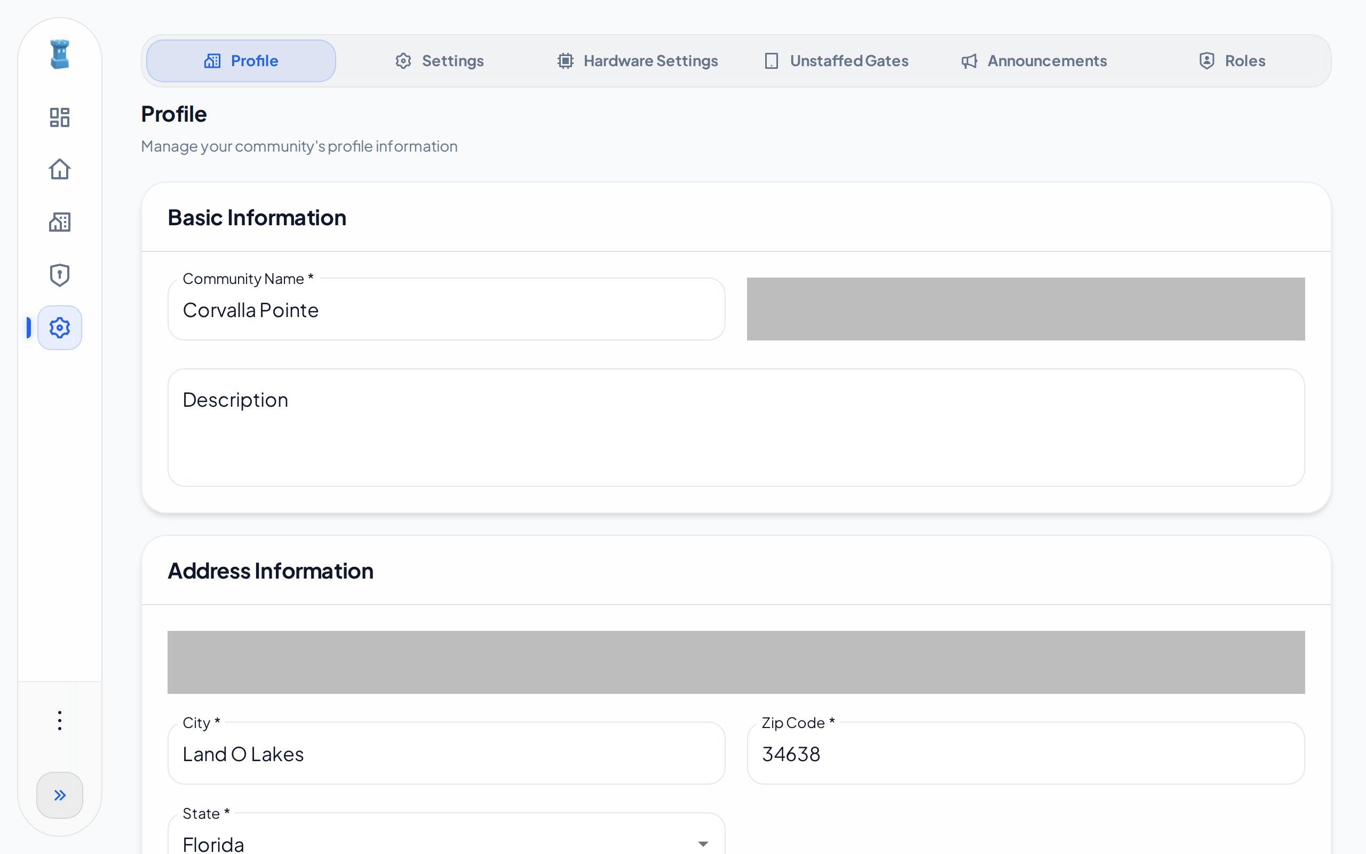This screenshot has height=854, width=1366.
Task: Select the settings gear icon in sidebar
Action: (x=60, y=328)
